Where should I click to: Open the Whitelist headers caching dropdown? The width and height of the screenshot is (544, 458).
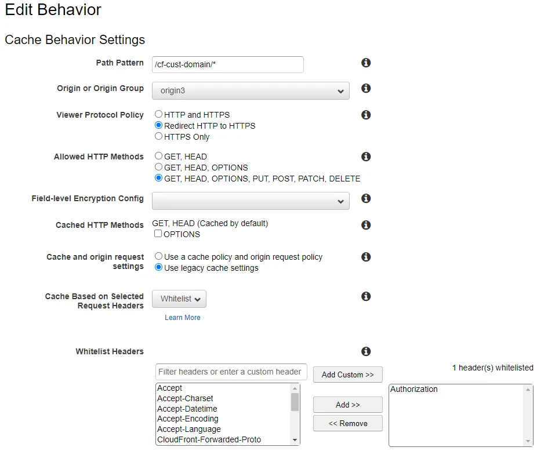(179, 299)
